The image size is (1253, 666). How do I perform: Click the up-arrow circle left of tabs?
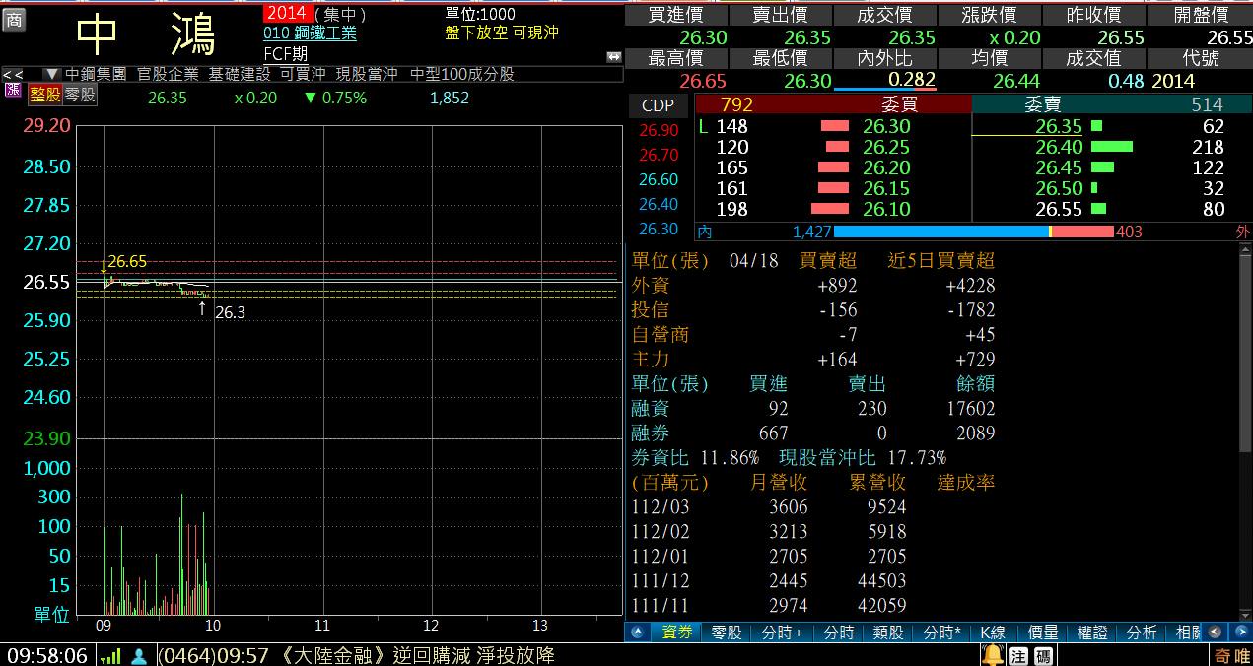[638, 633]
